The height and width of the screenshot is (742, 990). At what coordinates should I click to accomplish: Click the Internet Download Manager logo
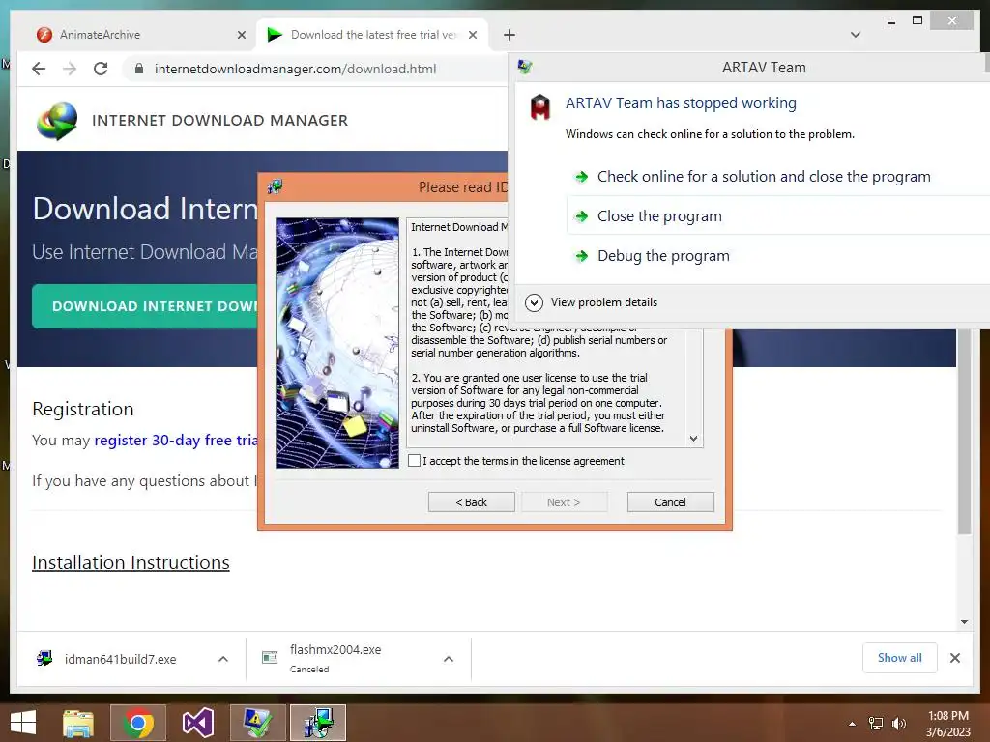57,121
